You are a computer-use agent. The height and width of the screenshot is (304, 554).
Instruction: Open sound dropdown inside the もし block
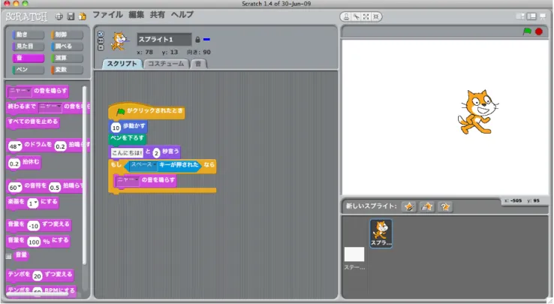(x=128, y=181)
